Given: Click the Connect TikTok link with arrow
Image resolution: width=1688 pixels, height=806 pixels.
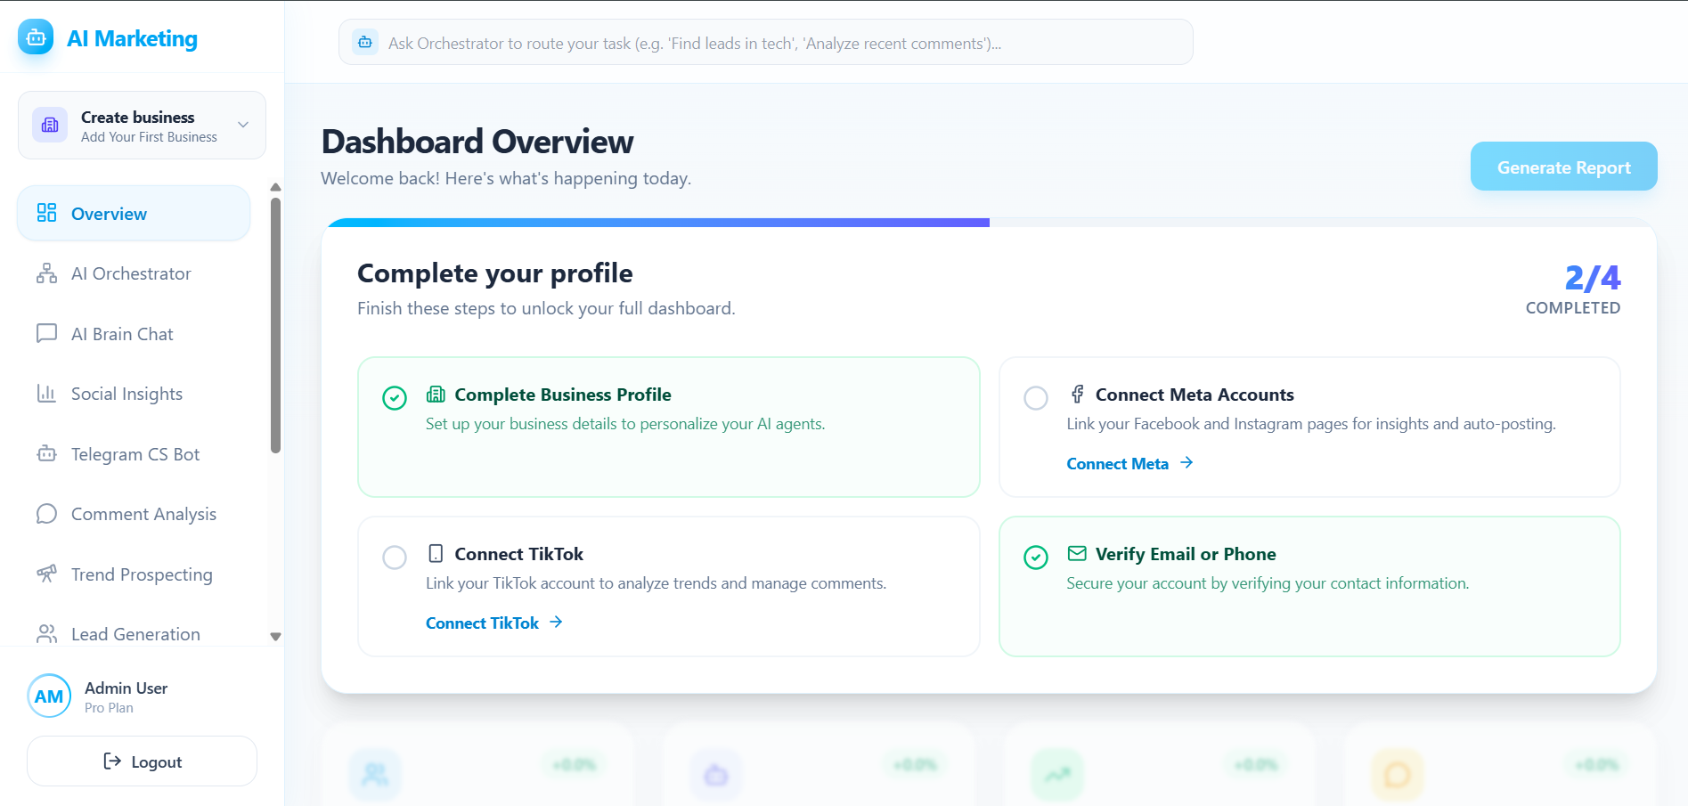Looking at the screenshot, I should tap(494, 623).
